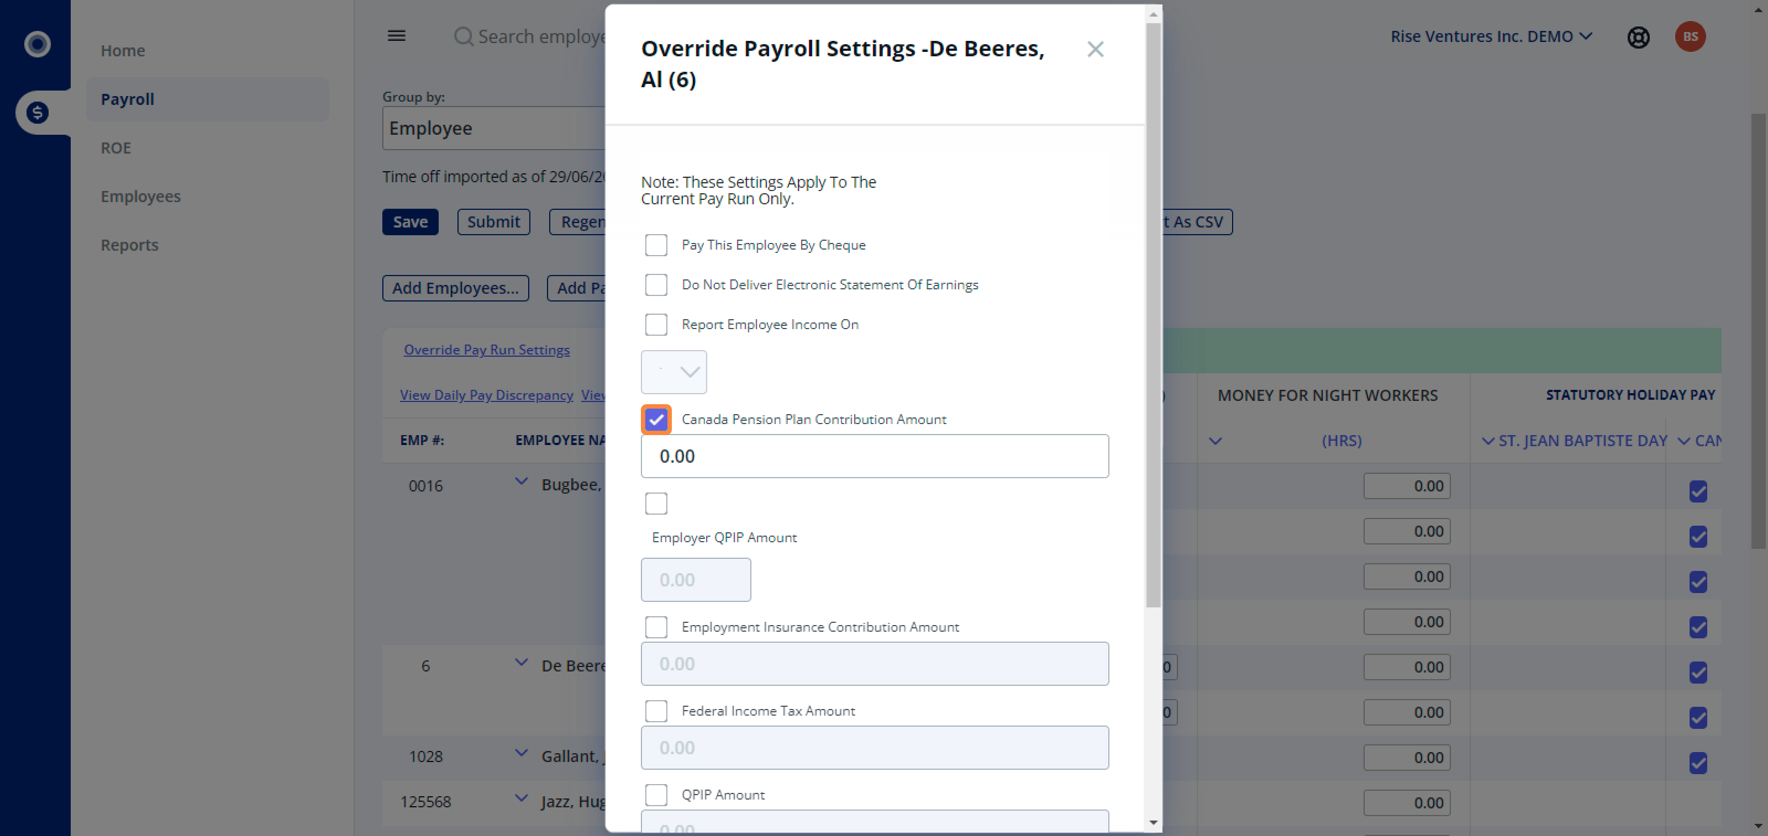Check Do Not Deliver Electronic Statement Of Earnings

pos(656,284)
